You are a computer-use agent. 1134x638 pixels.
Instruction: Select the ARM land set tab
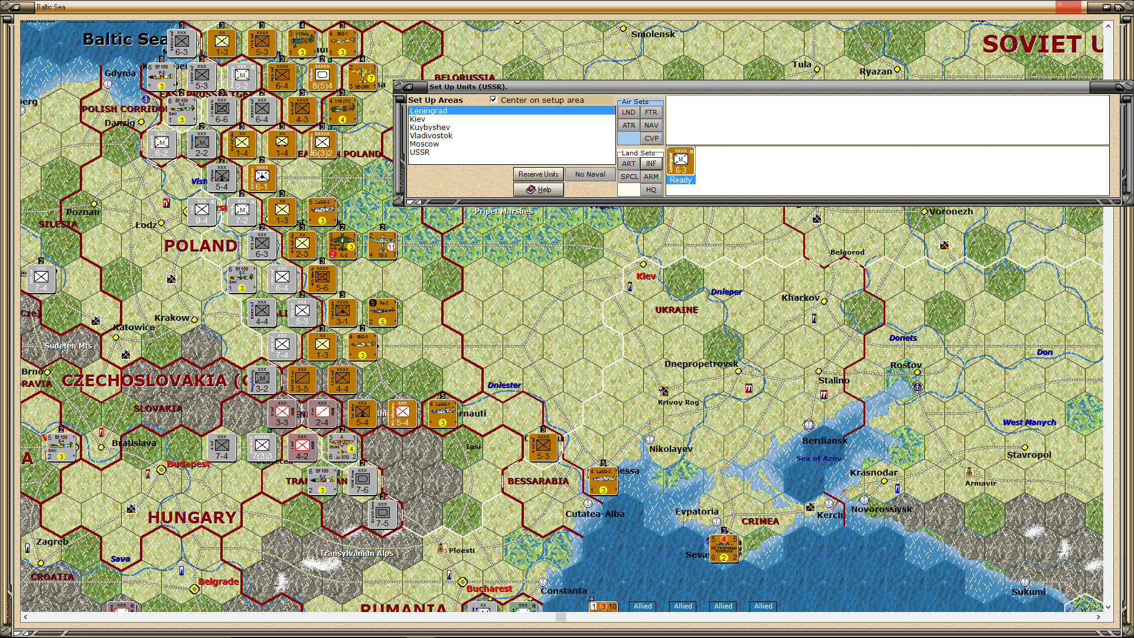pos(651,177)
